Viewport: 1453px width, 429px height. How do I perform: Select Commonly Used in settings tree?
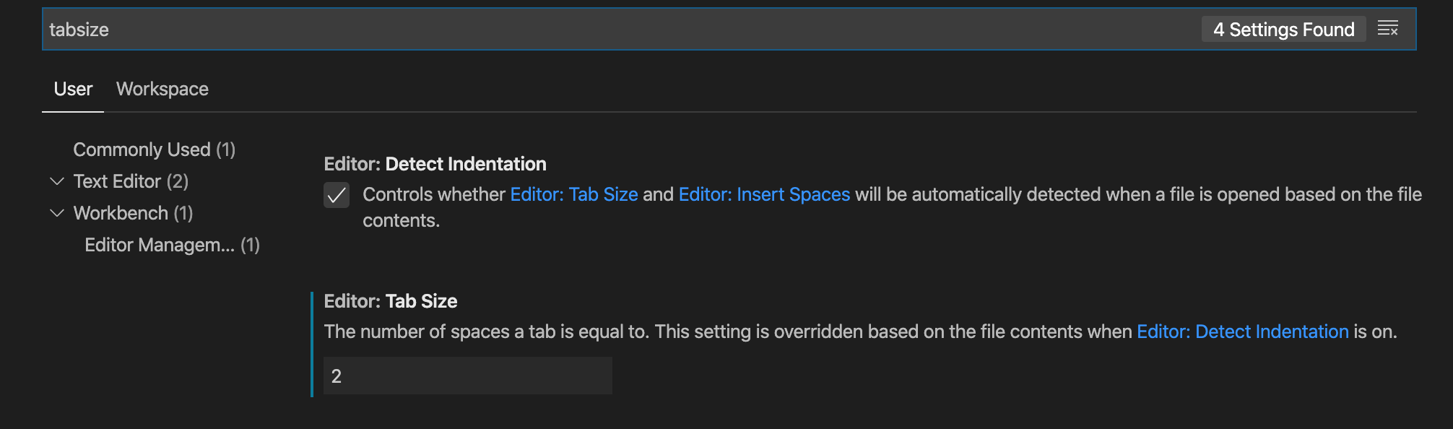[x=155, y=149]
